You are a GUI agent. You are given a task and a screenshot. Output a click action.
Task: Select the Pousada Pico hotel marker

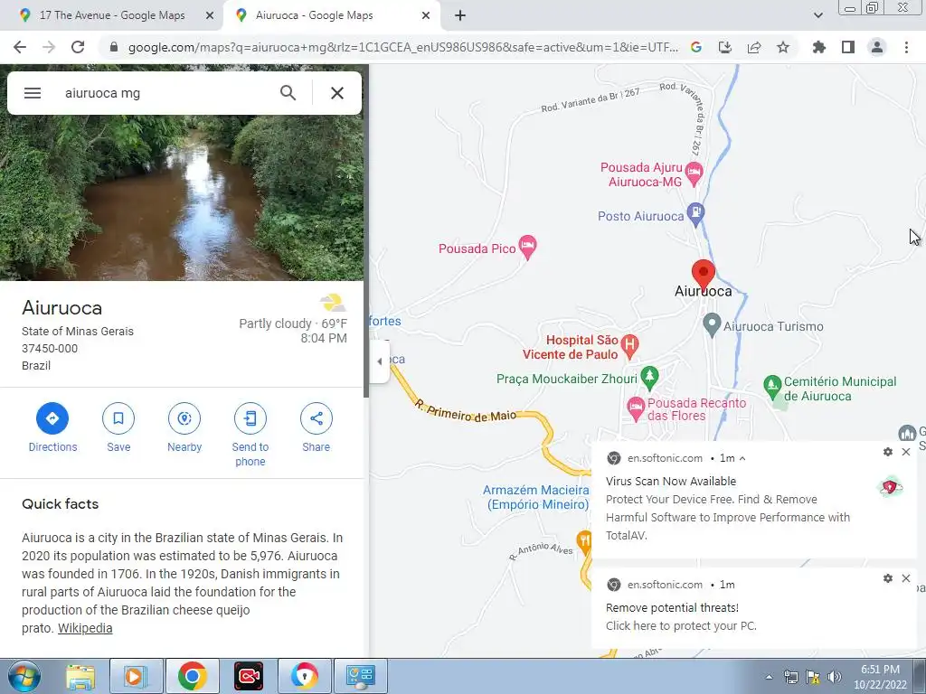[527, 247]
